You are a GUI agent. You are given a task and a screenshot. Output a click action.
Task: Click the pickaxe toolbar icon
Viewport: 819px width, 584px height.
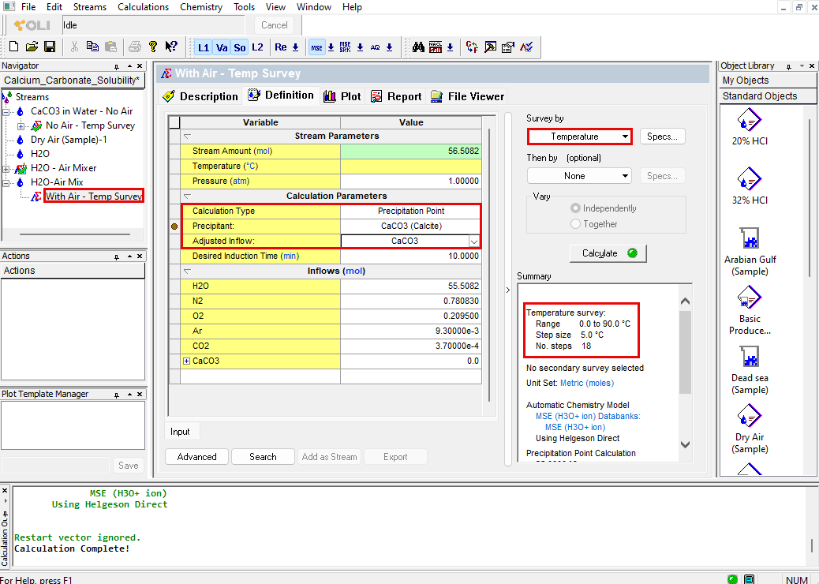[x=490, y=47]
